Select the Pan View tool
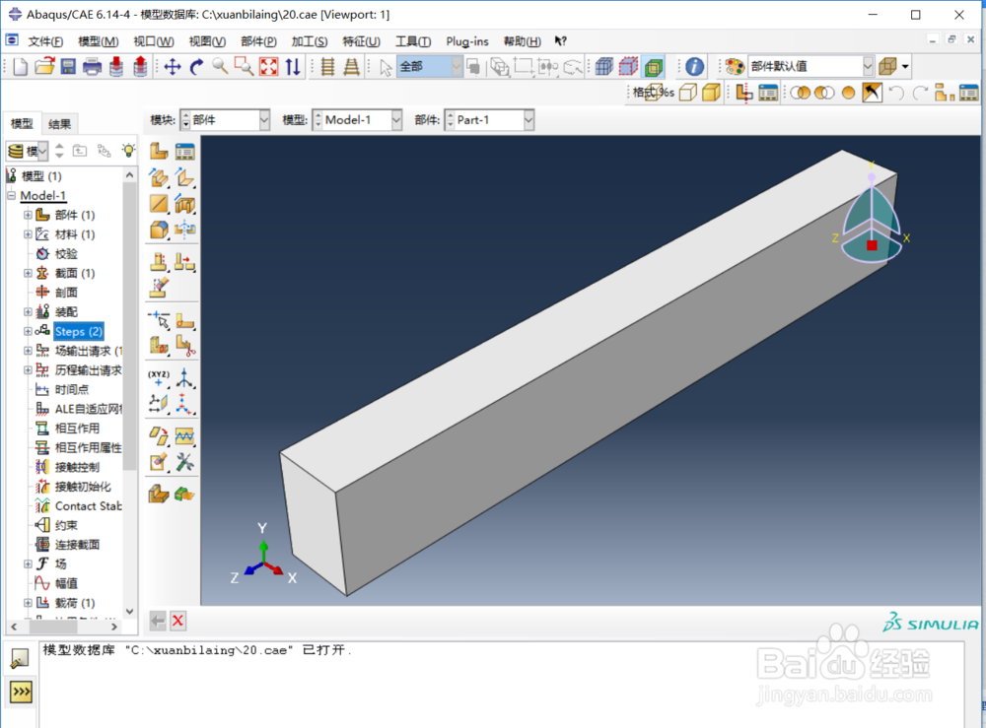This screenshot has height=728, width=986. click(x=173, y=67)
